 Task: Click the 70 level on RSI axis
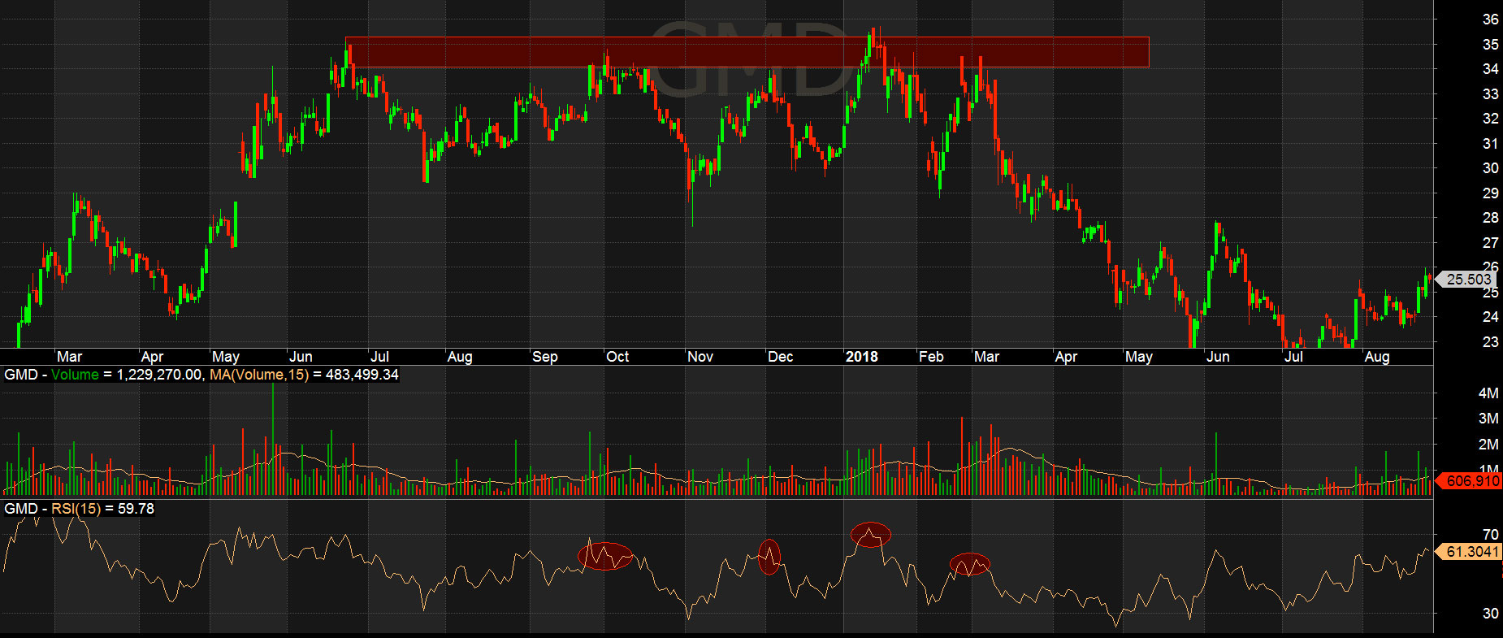1490,535
